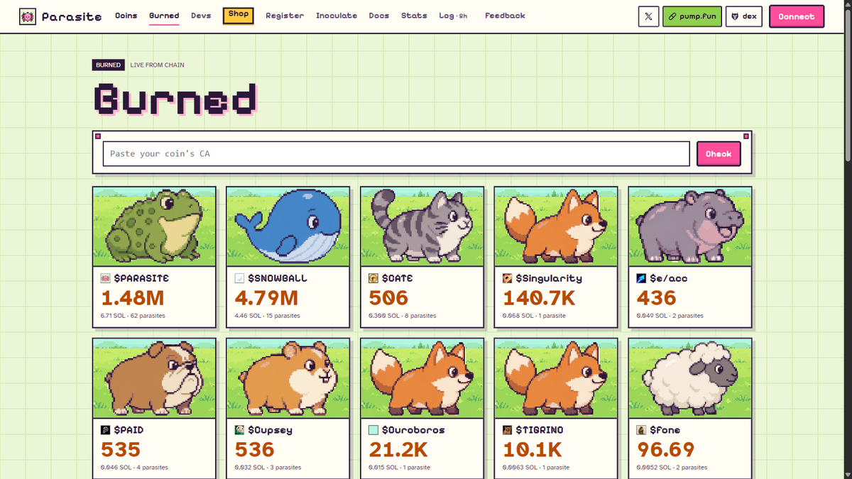This screenshot has width=852, height=479.
Task: Open the $fone sheep card image
Action: [690, 378]
